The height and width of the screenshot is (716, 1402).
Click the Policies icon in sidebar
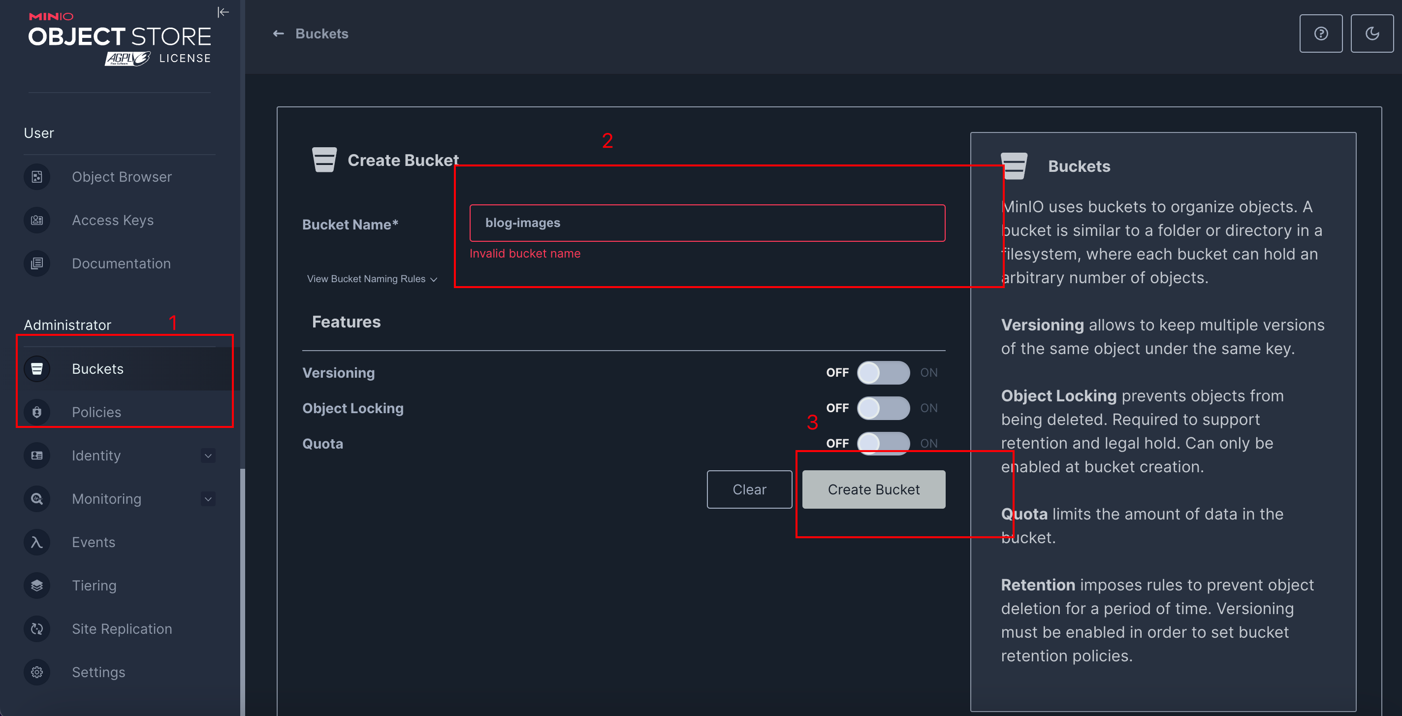tap(36, 412)
